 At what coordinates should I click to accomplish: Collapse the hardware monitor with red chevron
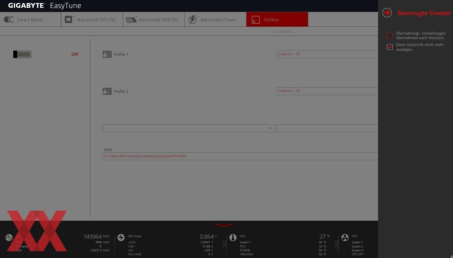click(x=224, y=225)
